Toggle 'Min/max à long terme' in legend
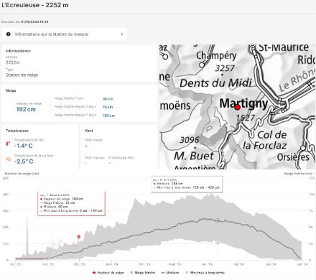The height and width of the screenshot is (280, 316). pos(205,273)
